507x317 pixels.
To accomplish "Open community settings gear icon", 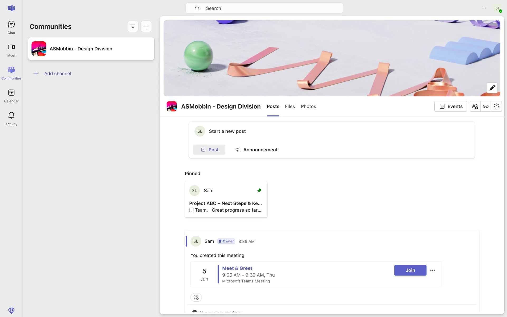I will tap(496, 106).
